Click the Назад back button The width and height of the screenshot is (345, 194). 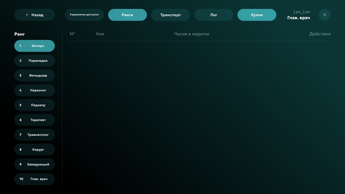[34, 15]
